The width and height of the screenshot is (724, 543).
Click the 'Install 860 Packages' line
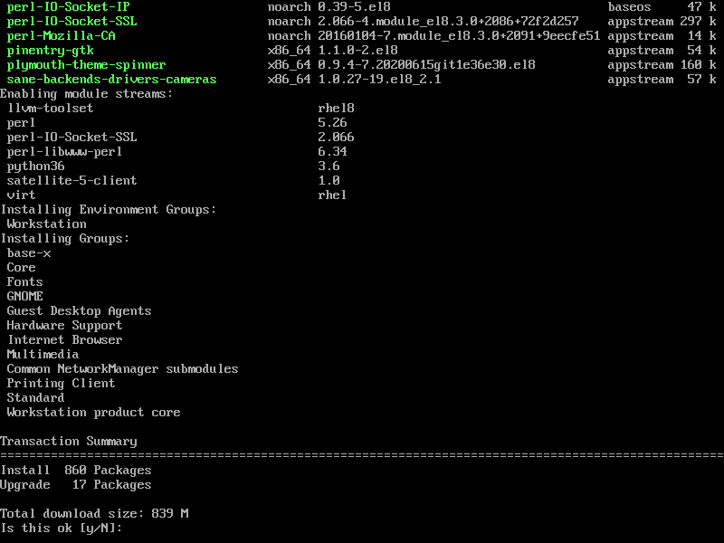click(x=76, y=470)
